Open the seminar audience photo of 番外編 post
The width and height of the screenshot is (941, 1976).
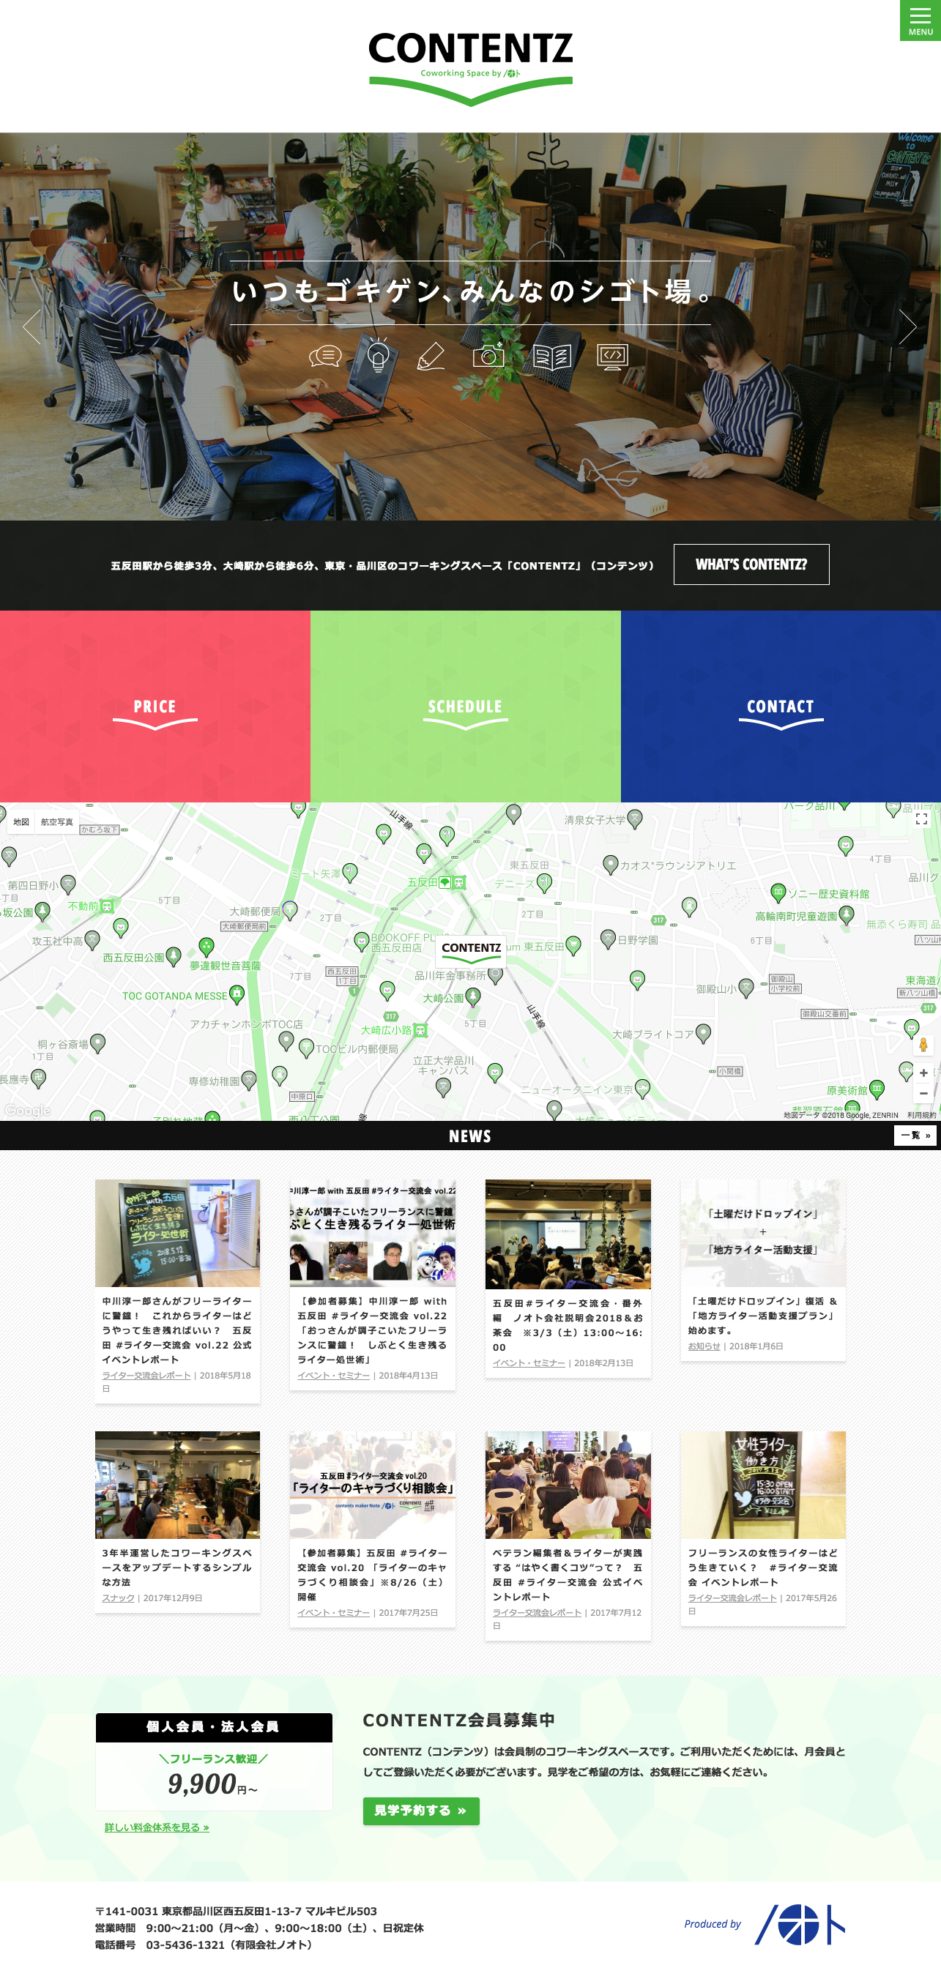click(x=568, y=1234)
